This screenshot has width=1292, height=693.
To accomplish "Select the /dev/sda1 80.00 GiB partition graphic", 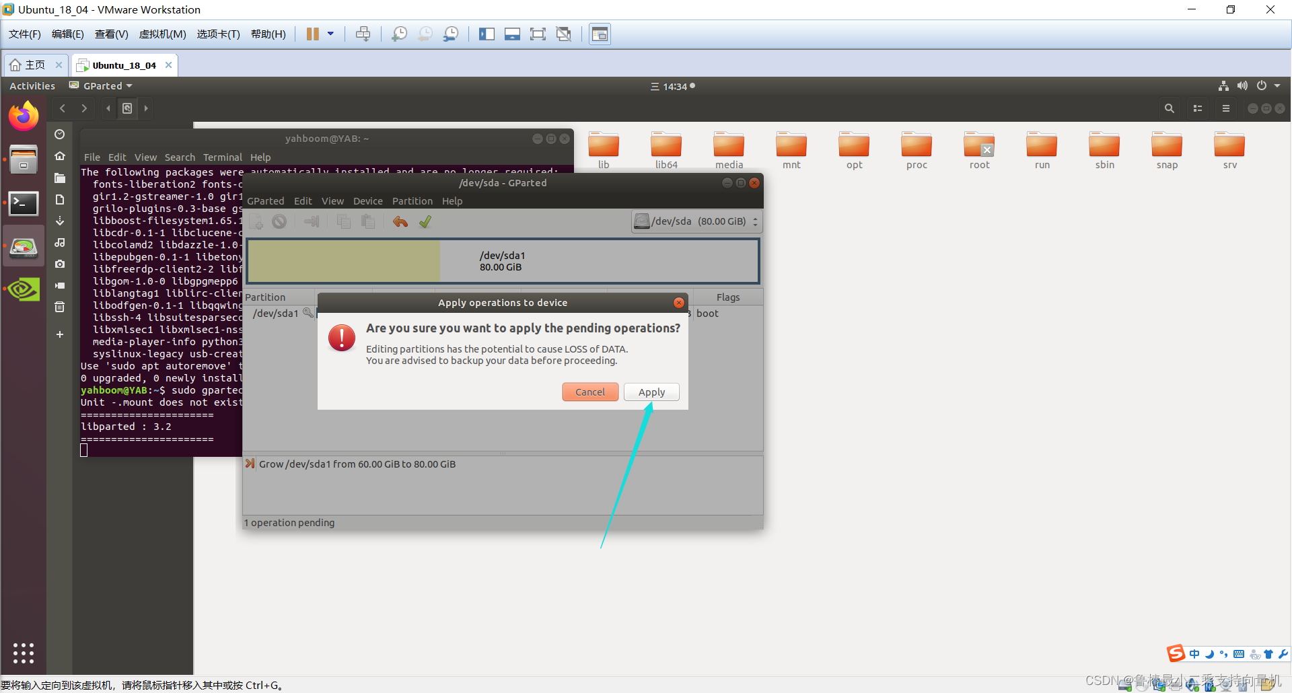I will click(x=503, y=261).
